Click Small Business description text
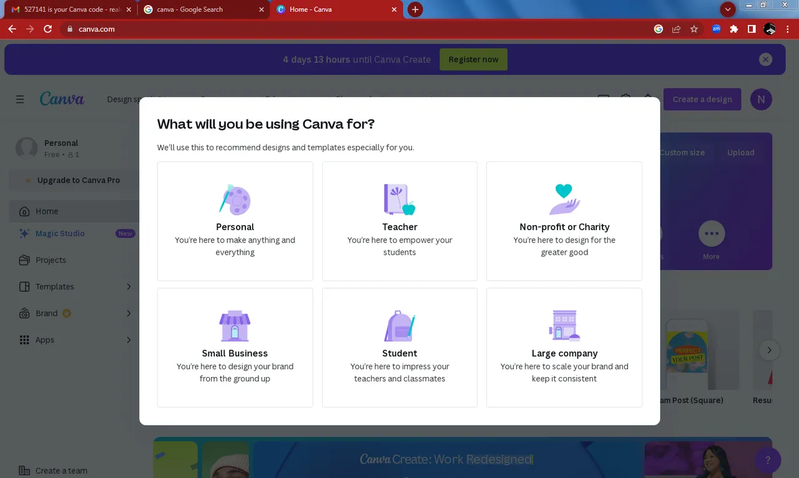 235,373
